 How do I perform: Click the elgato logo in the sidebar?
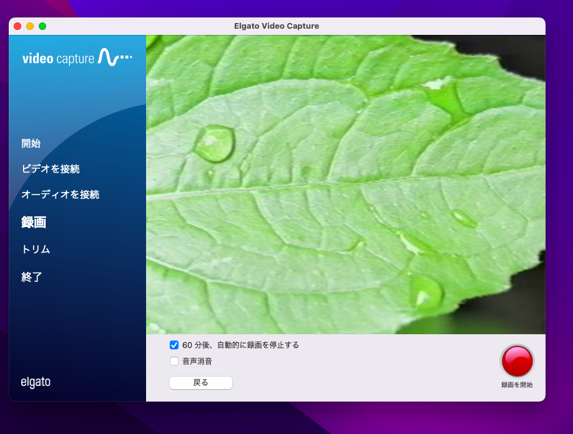point(36,382)
